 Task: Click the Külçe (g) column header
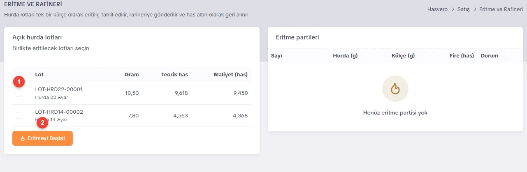[x=403, y=55]
